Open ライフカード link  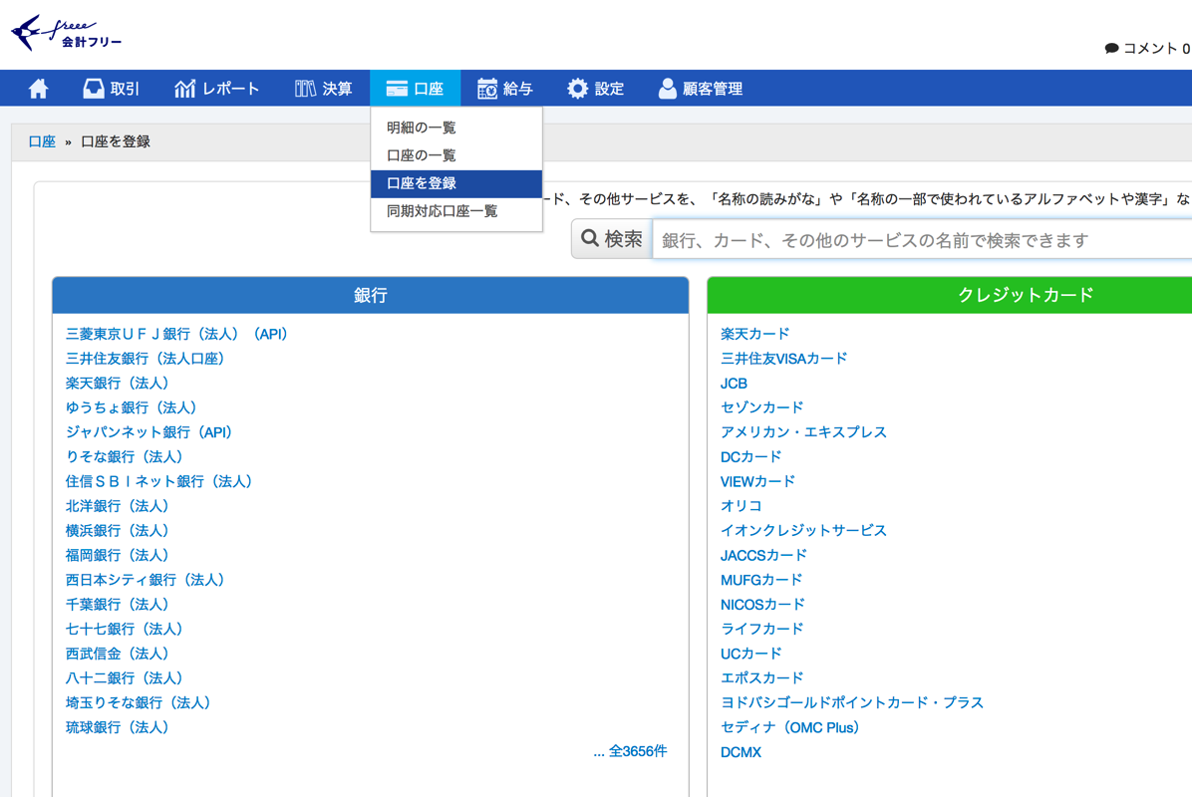point(761,629)
